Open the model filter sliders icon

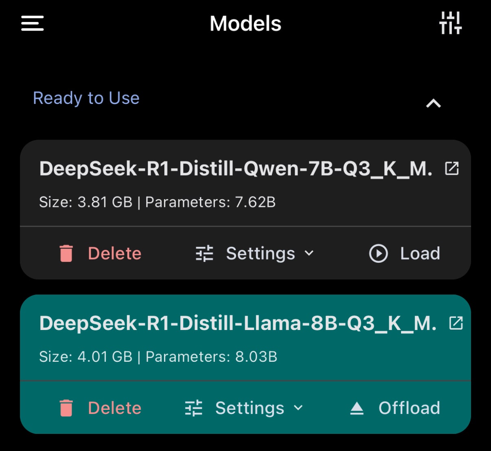pos(450,23)
